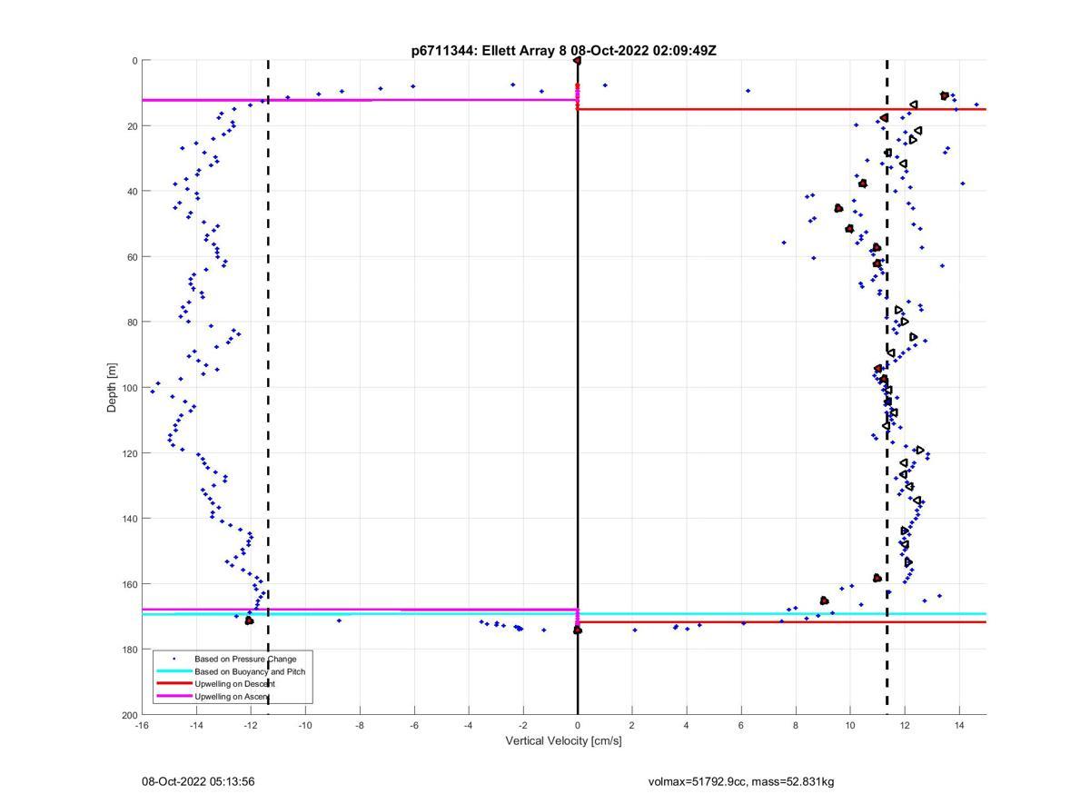Click the timestamp '08-Oct-2022 05:13:56'

[198, 781]
